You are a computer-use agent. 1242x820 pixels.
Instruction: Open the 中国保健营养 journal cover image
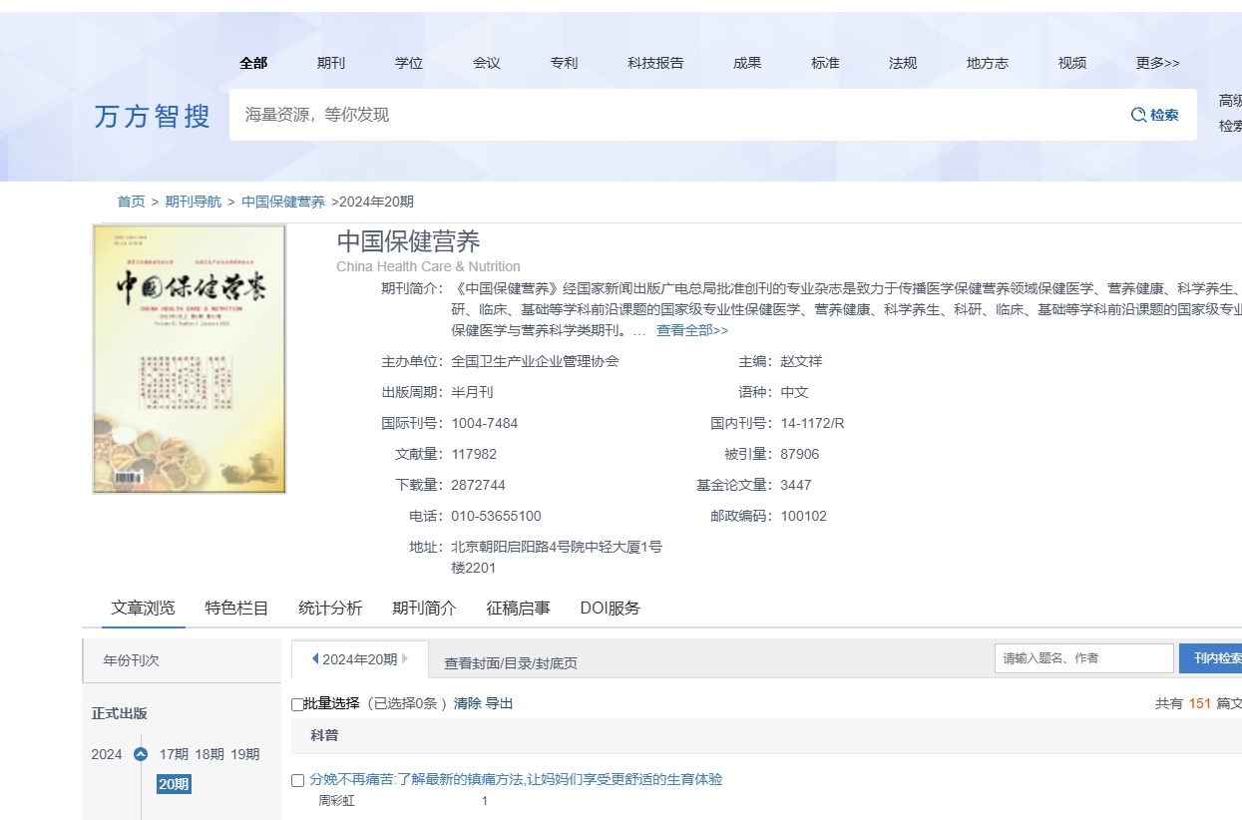coord(190,359)
